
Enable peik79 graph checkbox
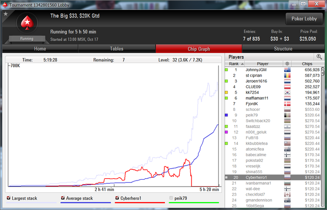pos(171,198)
